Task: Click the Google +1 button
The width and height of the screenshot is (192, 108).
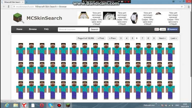Action: pyautogui.click(x=157, y=29)
